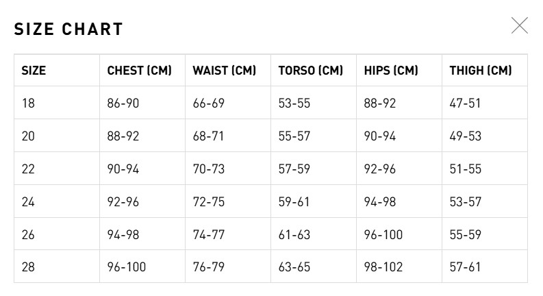
Task: Click the WAIST (CM) column header
Action: click(224, 71)
